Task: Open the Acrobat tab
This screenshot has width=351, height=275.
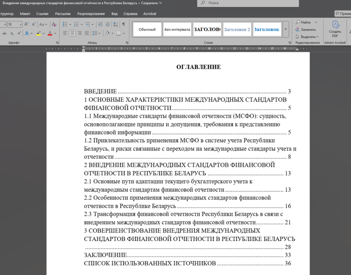Action: click(150, 14)
